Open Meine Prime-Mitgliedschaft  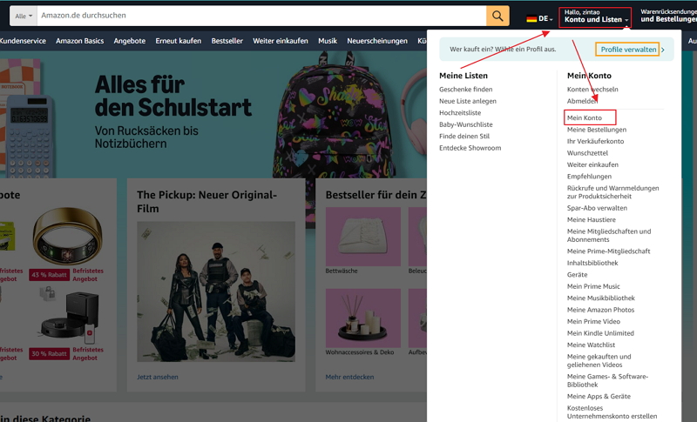click(x=608, y=251)
